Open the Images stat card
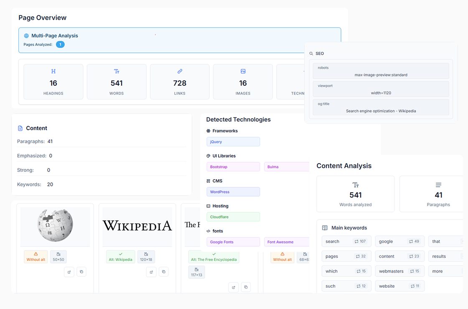468x309 pixels. coord(243,82)
